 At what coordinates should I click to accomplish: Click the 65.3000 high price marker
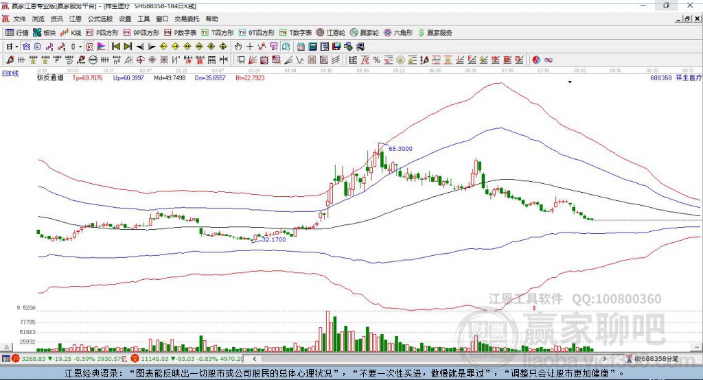(400, 149)
